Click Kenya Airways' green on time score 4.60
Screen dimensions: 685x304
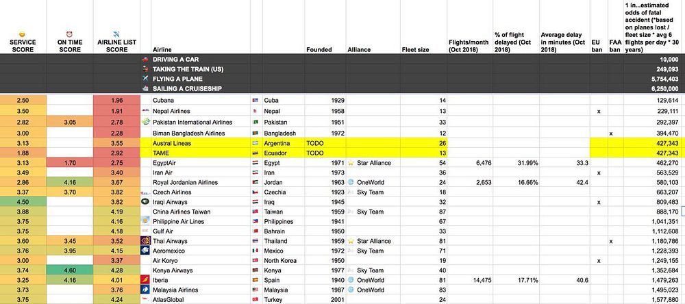[69, 270]
